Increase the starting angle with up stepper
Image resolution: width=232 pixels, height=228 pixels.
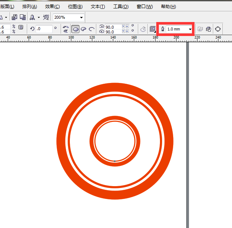click(123, 26)
